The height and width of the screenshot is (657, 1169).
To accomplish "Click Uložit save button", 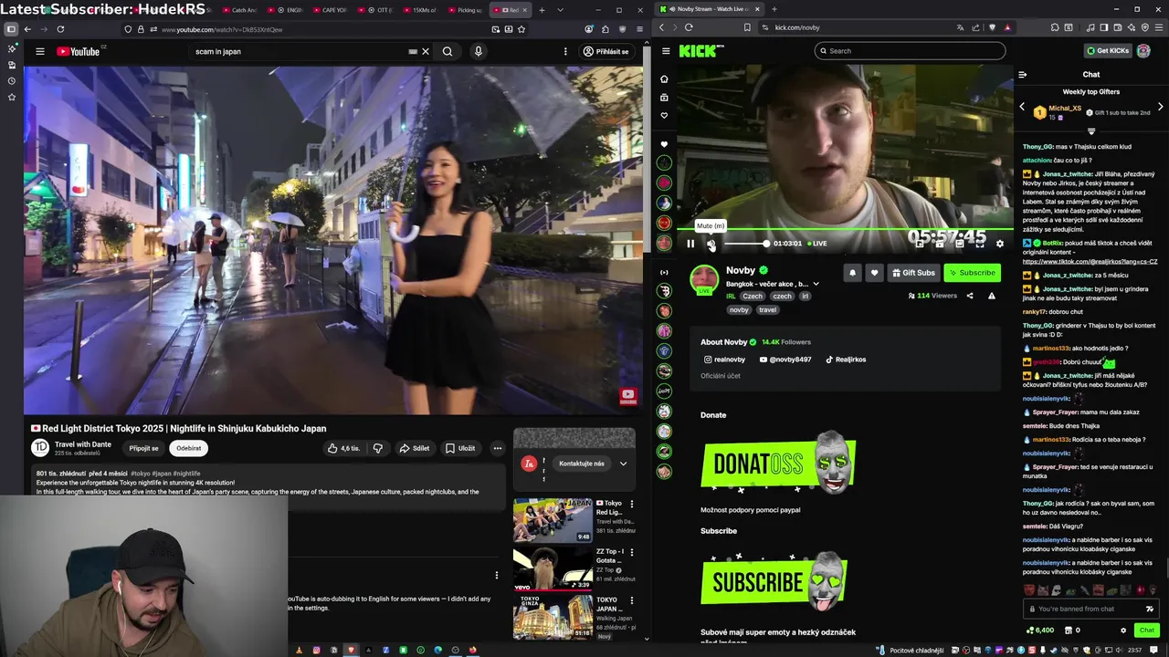I will (460, 448).
